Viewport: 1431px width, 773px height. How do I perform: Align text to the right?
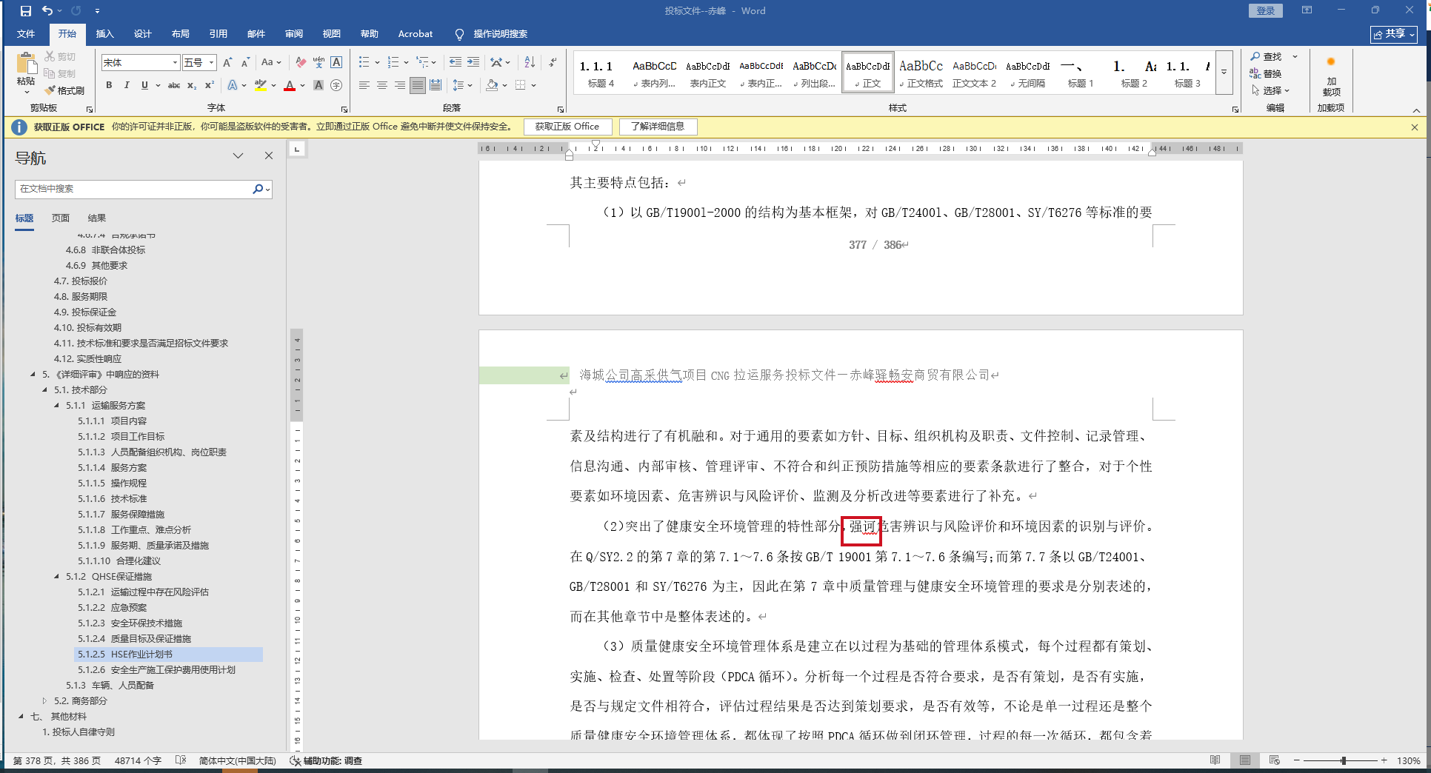tap(400, 85)
